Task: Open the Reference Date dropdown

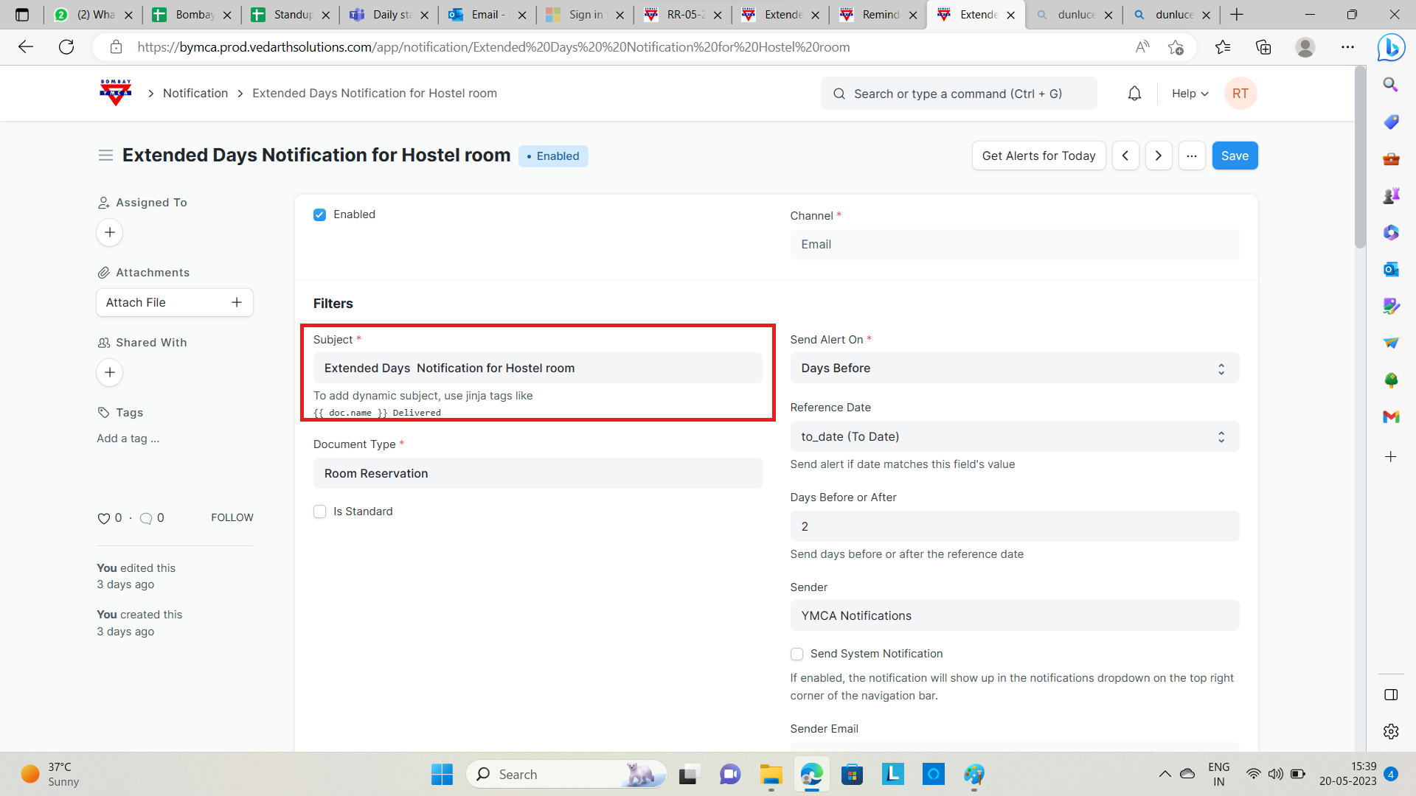Action: coord(1014,437)
